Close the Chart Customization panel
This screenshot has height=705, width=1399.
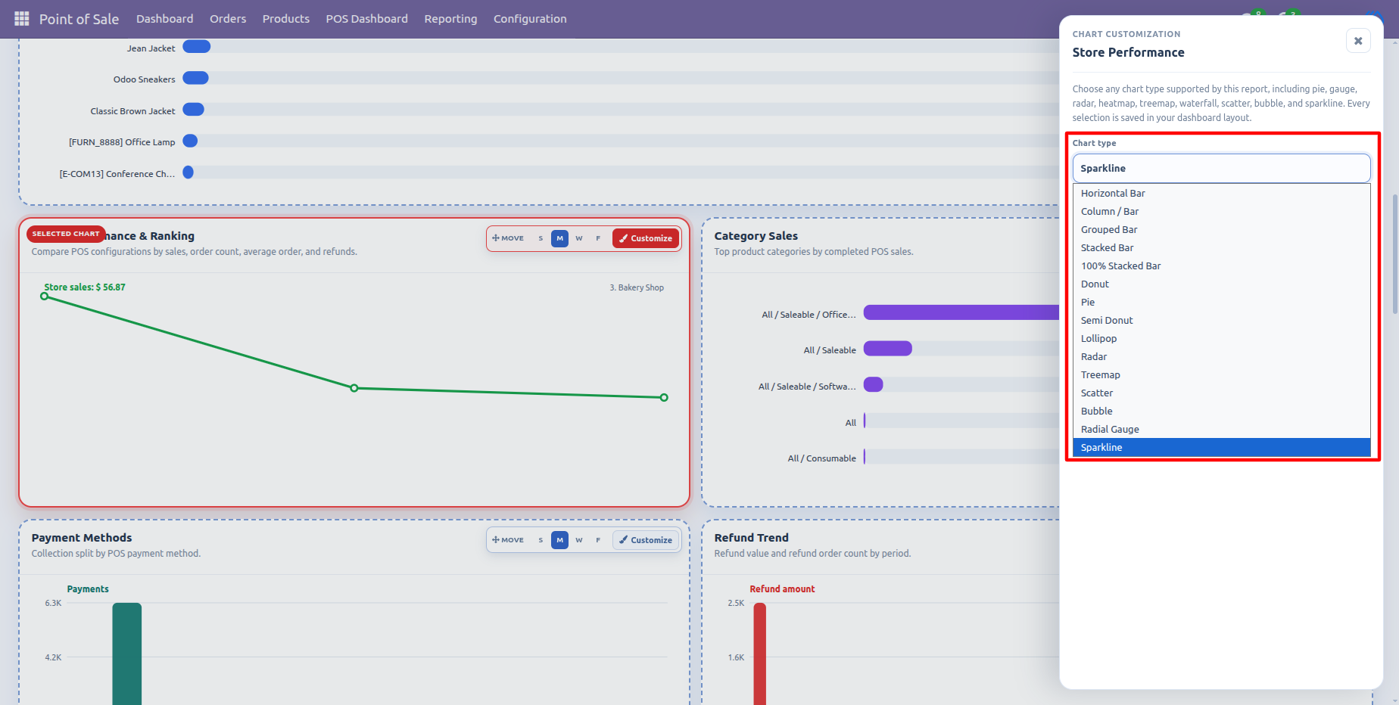(1358, 41)
